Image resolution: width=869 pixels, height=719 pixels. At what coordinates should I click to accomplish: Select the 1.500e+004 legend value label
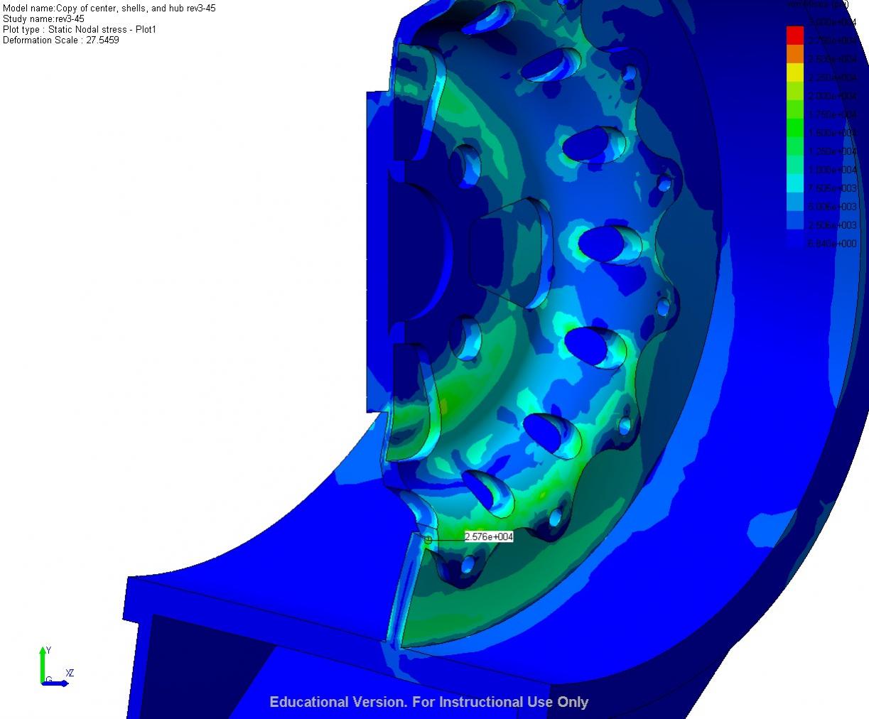[832, 133]
